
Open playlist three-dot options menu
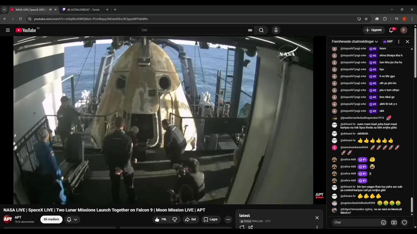(x=317, y=227)
